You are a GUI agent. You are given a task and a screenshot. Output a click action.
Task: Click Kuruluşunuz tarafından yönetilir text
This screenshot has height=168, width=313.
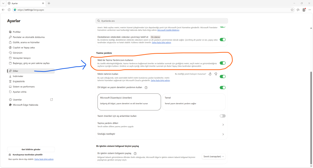28,155
